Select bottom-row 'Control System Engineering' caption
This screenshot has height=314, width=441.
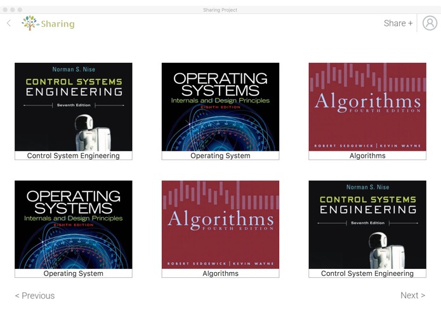(x=367, y=273)
